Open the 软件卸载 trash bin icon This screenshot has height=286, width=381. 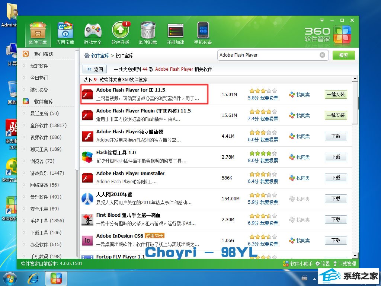click(148, 34)
